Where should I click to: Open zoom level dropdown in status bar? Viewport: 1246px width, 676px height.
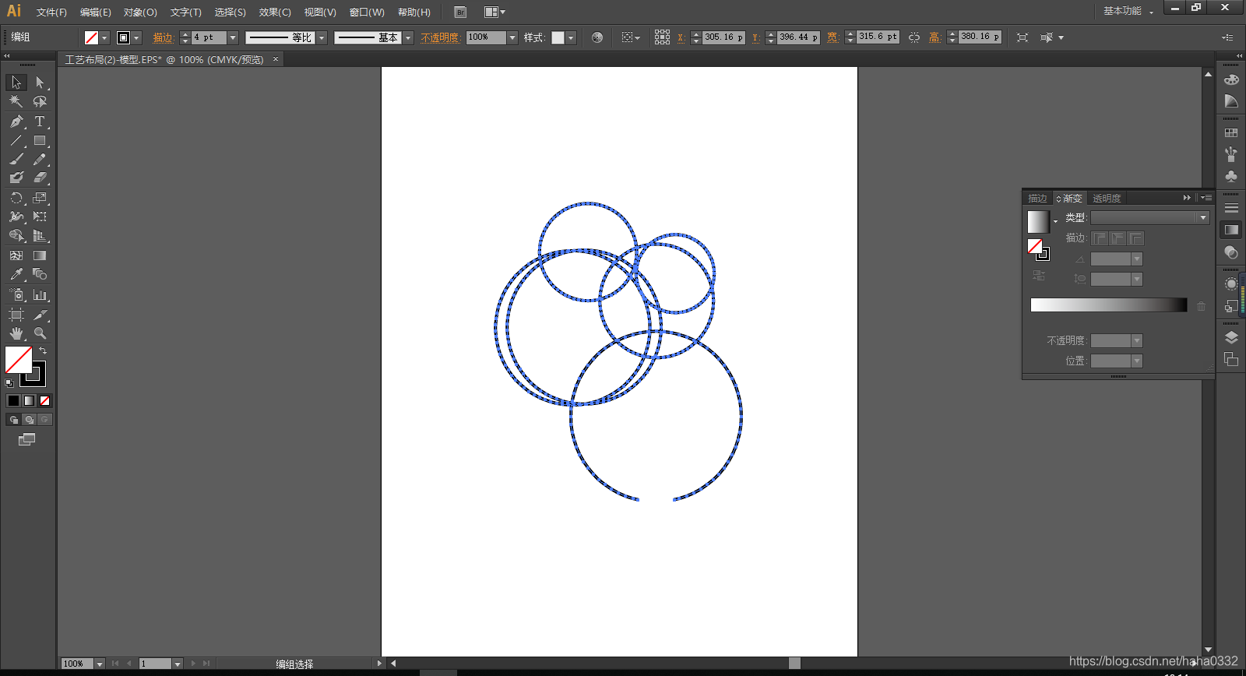pyautogui.click(x=100, y=664)
